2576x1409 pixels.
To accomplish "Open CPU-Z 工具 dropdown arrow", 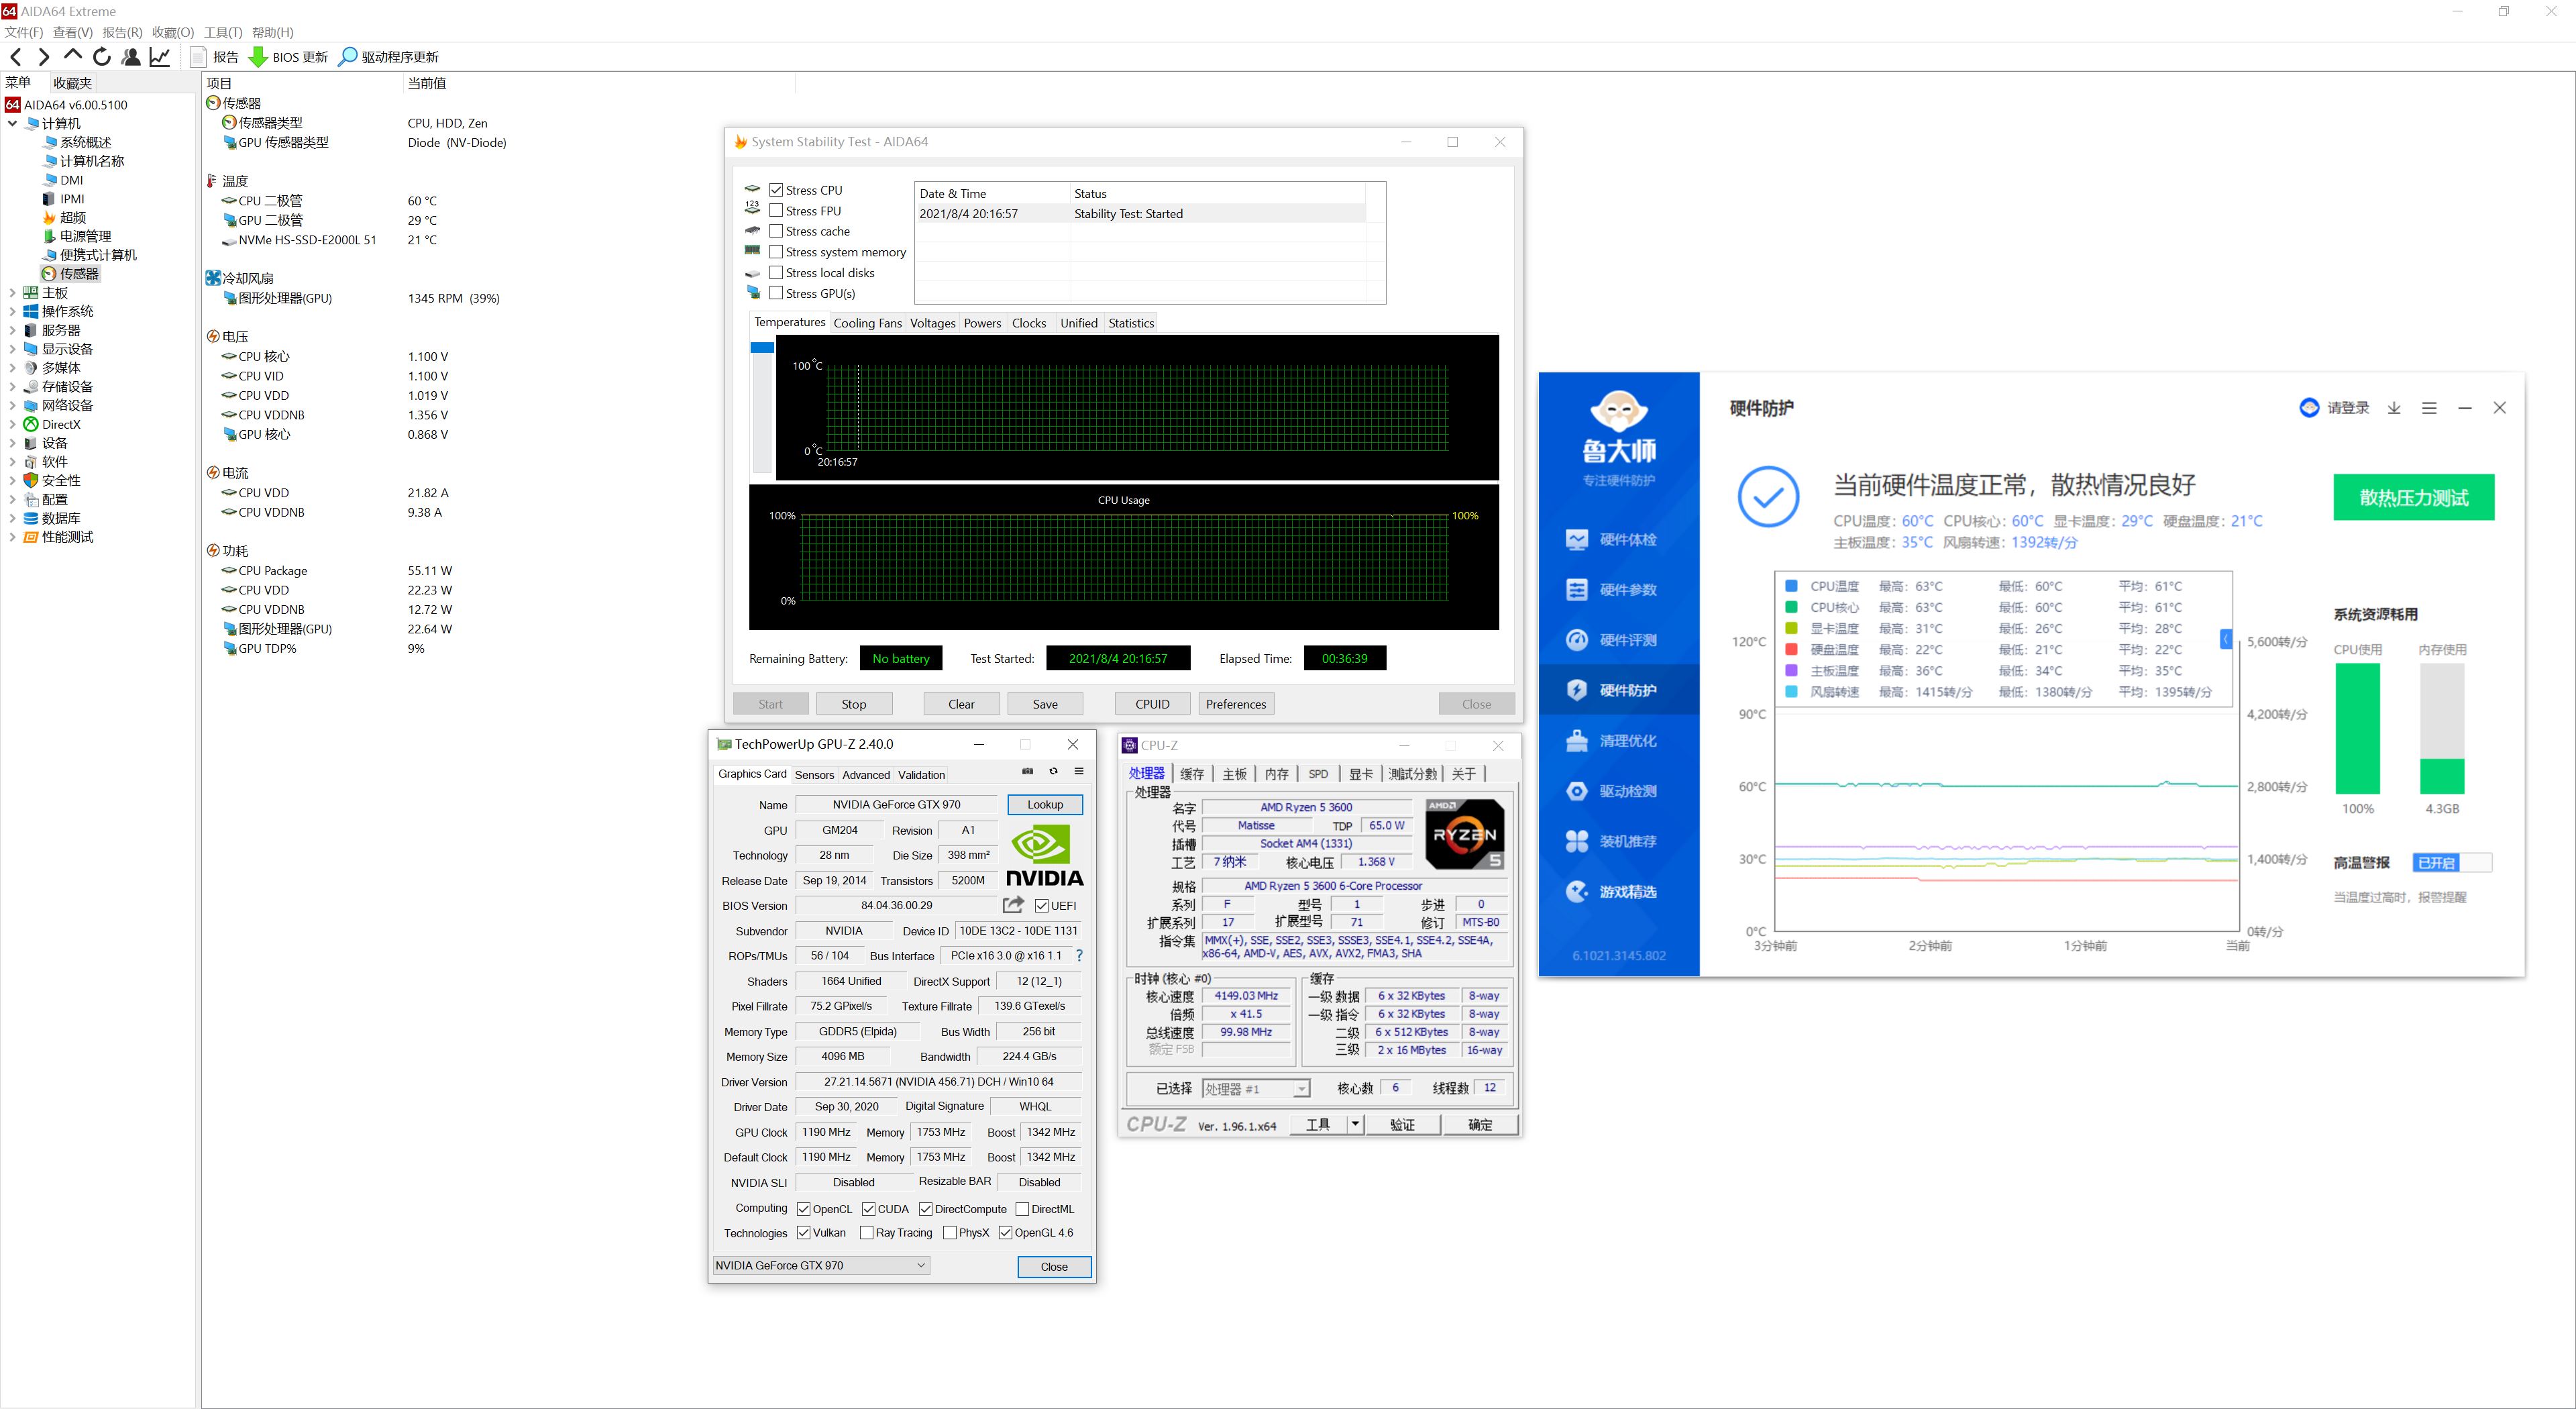I will [x=1355, y=1124].
